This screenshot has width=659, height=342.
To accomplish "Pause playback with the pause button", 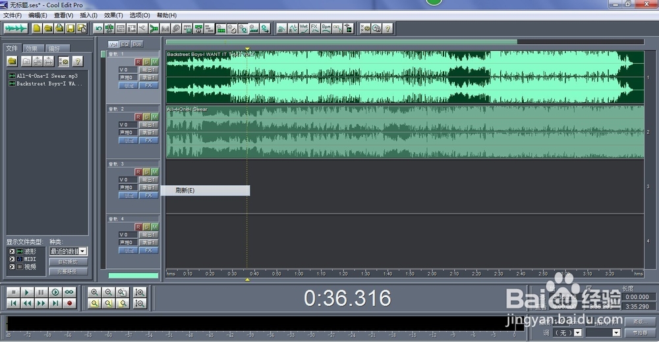I will (x=41, y=292).
